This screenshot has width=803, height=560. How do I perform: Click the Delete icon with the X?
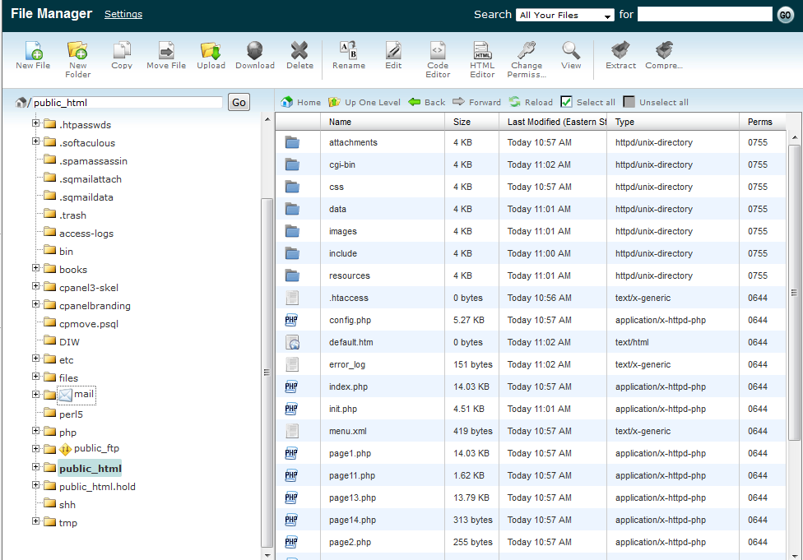299,51
